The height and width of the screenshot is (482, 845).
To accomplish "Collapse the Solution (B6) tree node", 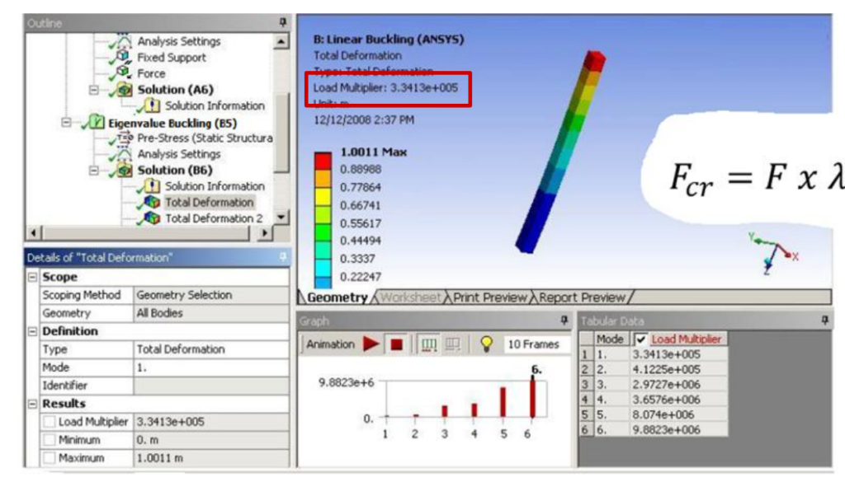I will 93,170.
